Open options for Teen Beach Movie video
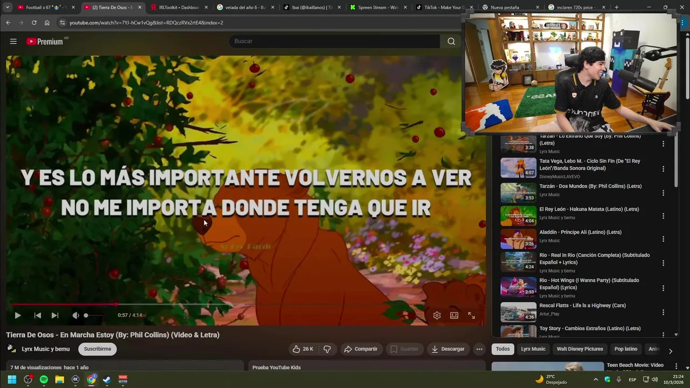Viewport: 690px width, 388px height. (x=677, y=366)
